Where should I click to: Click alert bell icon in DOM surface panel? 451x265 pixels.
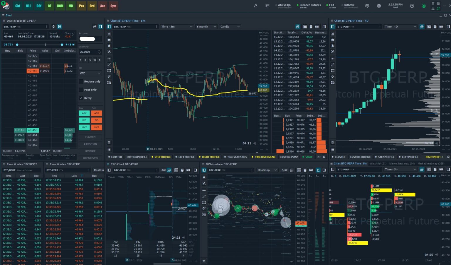(x=204, y=177)
